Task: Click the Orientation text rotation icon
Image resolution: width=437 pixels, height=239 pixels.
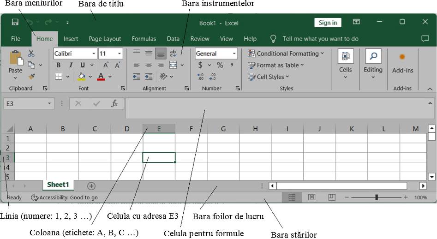Action: [x=163, y=76]
